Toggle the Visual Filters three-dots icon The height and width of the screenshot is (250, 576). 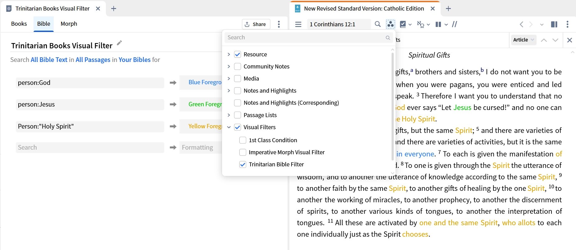tap(390, 24)
